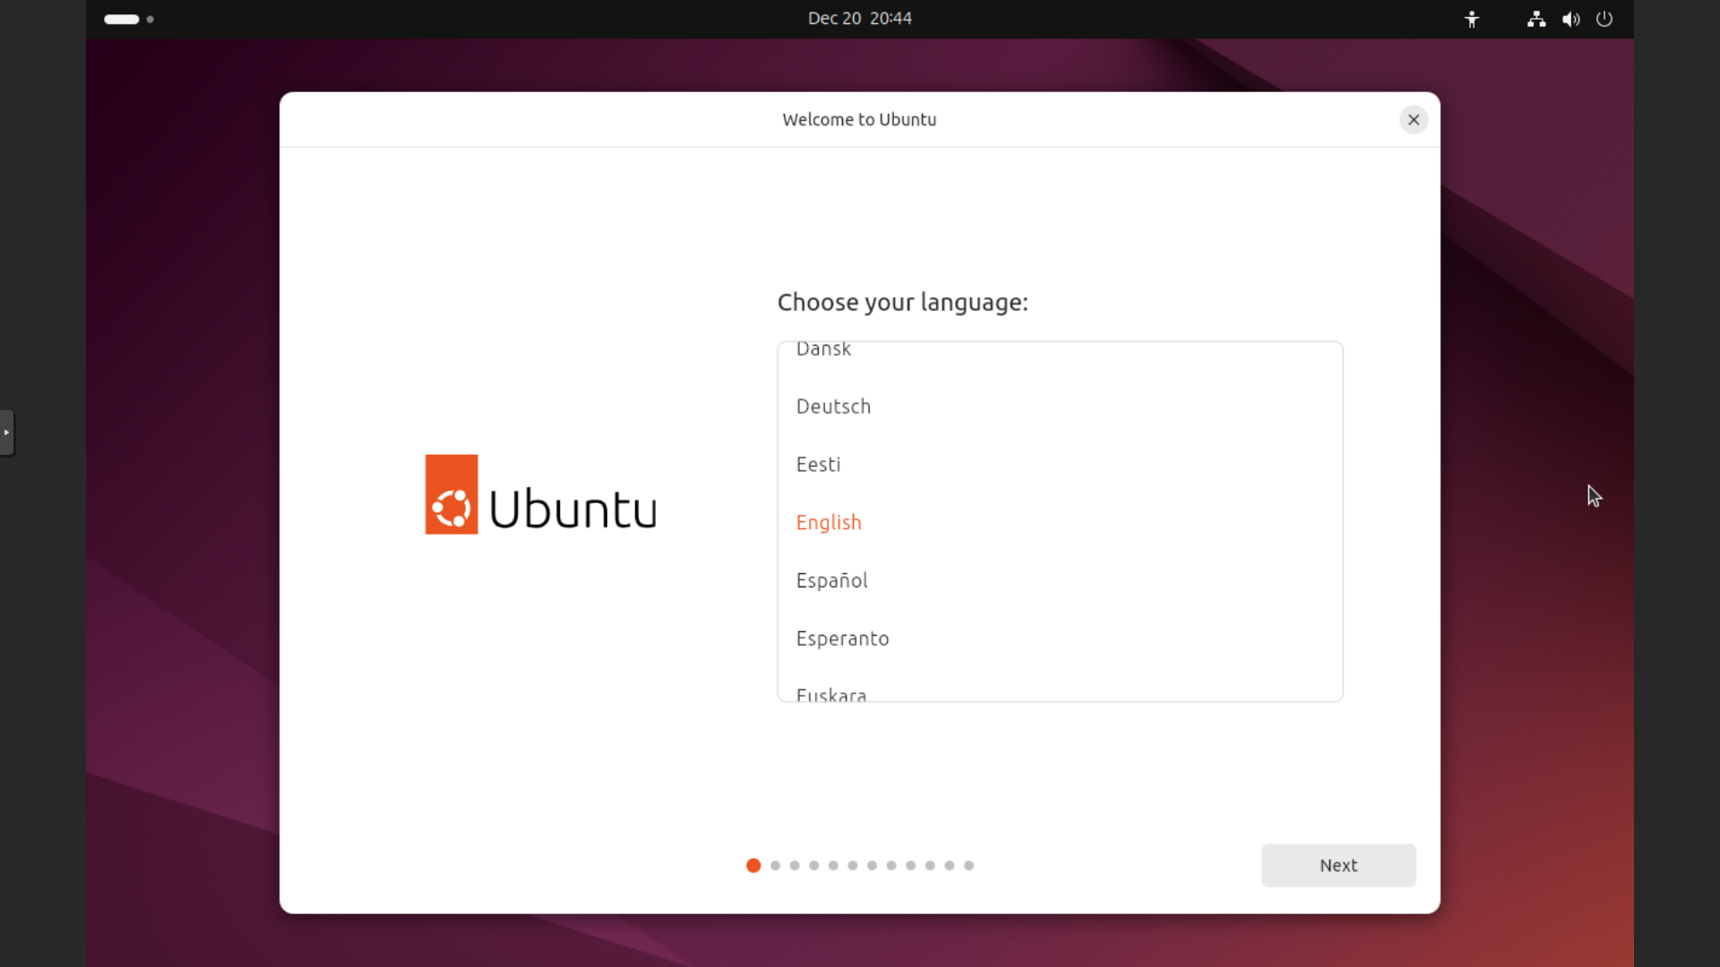Click the Ubuntu logo image

540,494
